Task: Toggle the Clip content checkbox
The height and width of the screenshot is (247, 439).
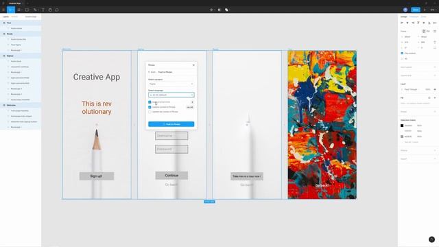Action: 402,54
